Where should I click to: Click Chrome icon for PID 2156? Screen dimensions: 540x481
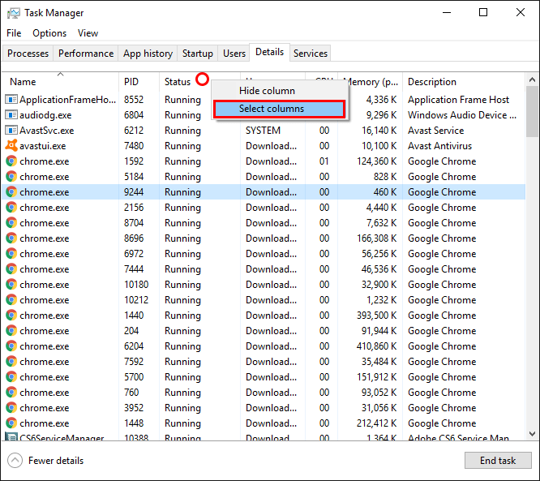[x=11, y=207]
